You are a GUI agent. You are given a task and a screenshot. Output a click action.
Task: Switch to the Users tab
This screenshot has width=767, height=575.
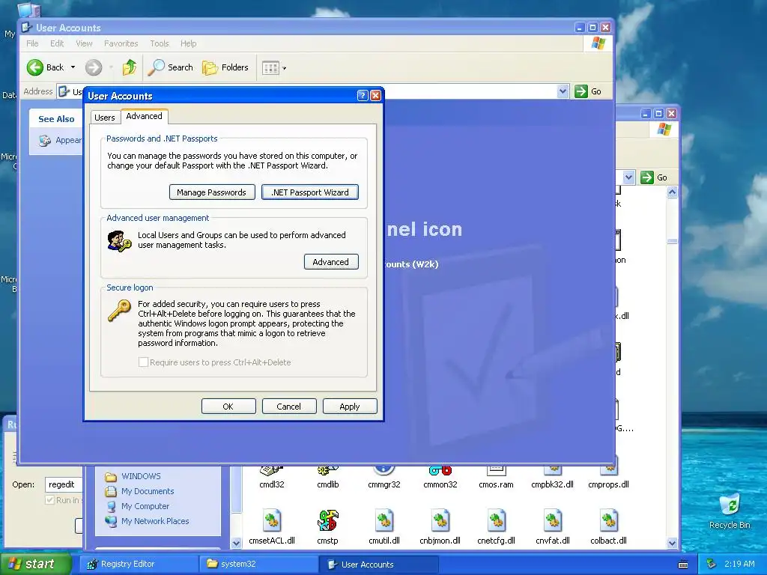[x=105, y=118]
